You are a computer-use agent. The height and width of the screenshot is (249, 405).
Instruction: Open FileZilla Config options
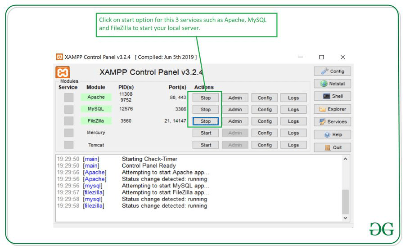coord(265,121)
